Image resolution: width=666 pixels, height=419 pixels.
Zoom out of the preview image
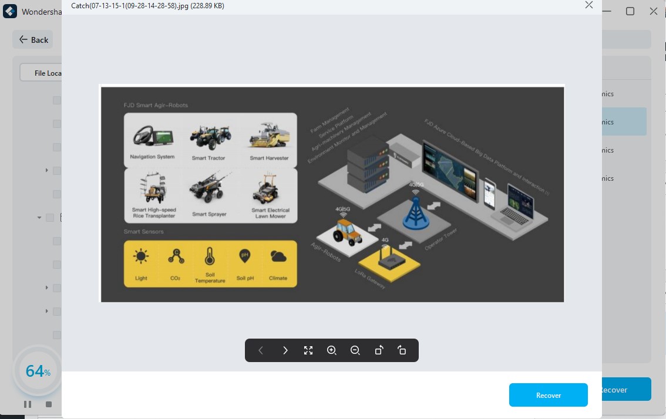pos(355,350)
